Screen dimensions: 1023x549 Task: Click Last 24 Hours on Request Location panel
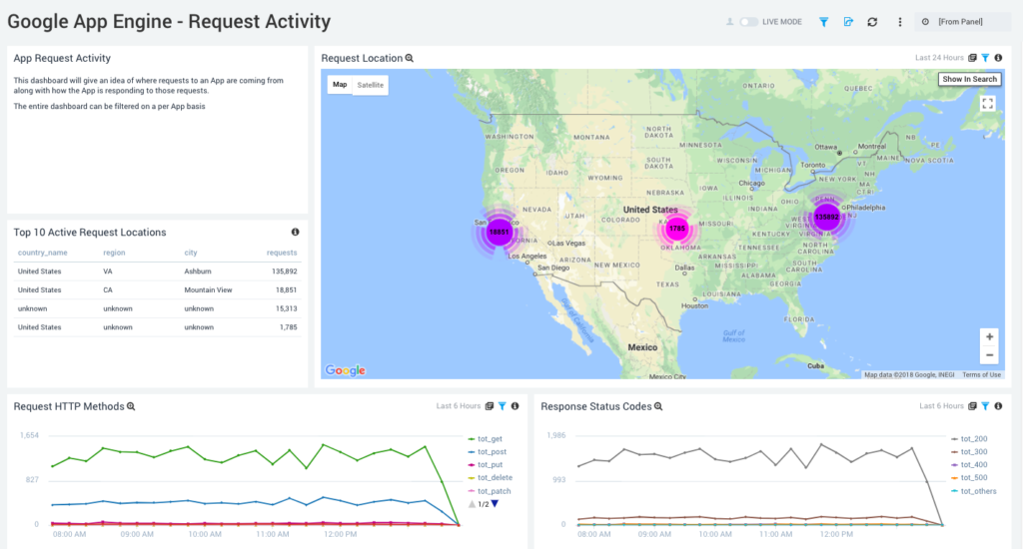coord(939,57)
